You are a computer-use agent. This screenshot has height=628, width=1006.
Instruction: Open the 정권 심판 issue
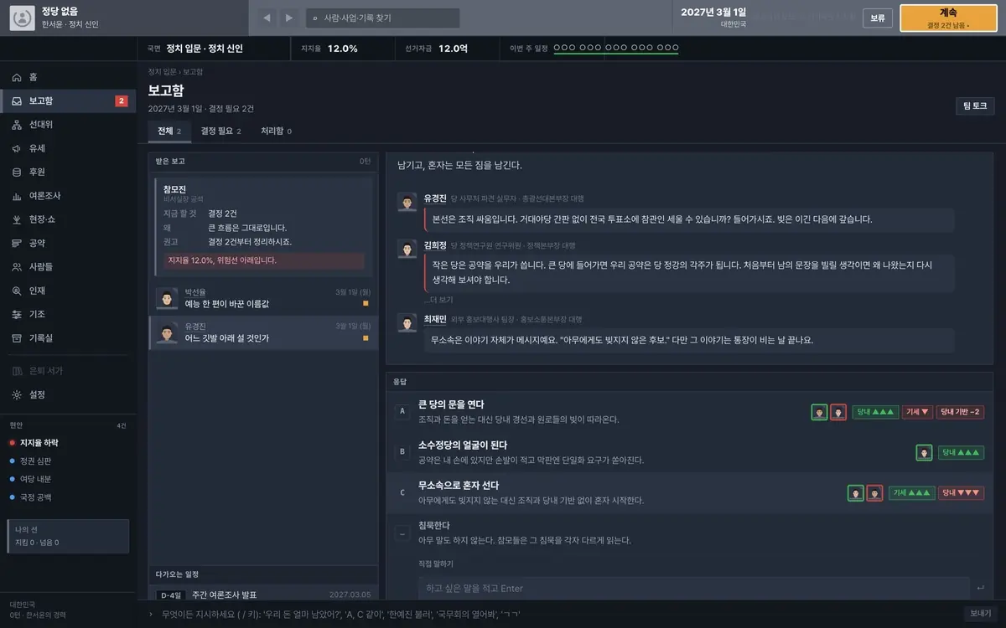tap(68, 461)
